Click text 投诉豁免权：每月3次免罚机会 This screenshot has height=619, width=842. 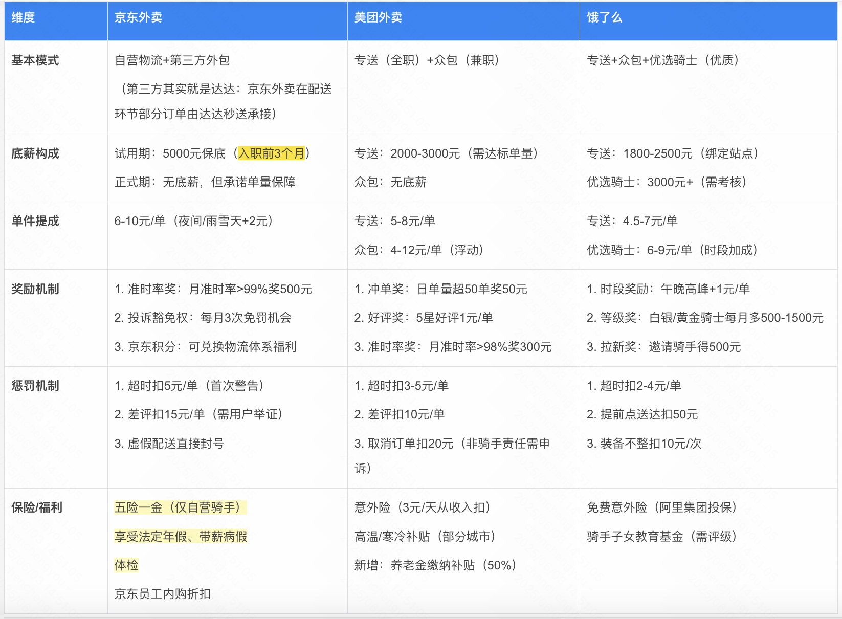point(209,318)
